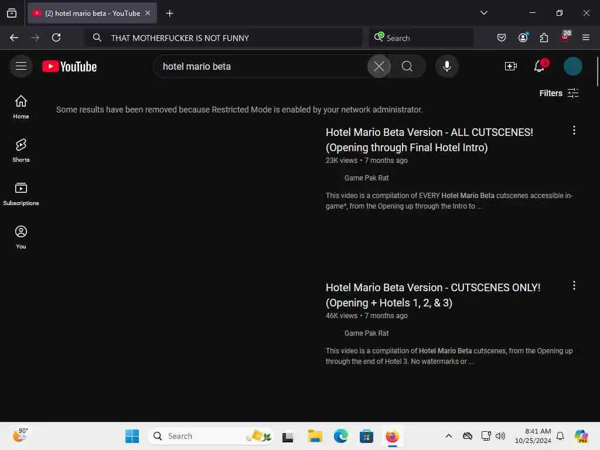Open the Task View taskbar icon

(x=288, y=436)
